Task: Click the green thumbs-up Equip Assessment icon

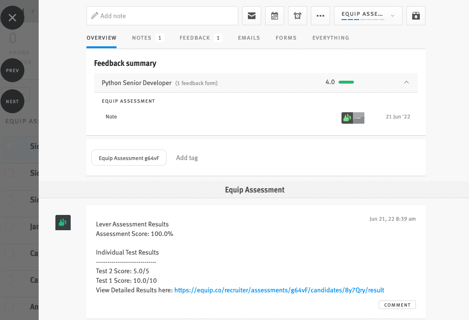Action: (63, 222)
